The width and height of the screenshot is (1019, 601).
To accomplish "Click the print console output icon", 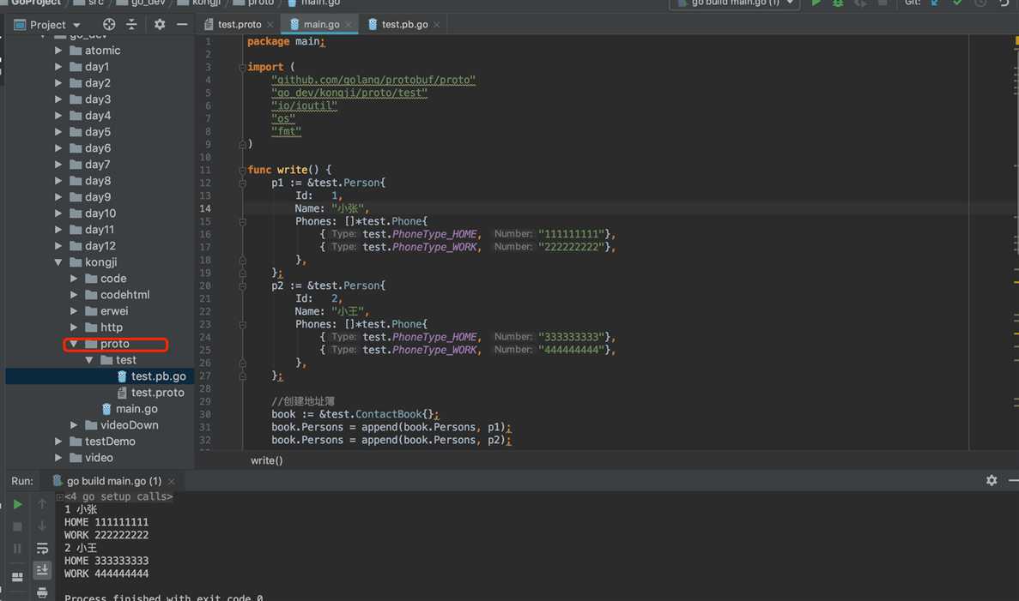I will pos(42,592).
